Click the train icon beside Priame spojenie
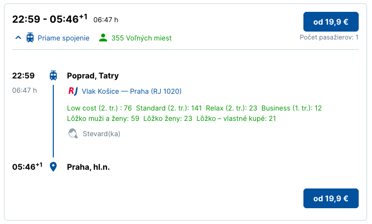The image size is (372, 224). (x=30, y=37)
